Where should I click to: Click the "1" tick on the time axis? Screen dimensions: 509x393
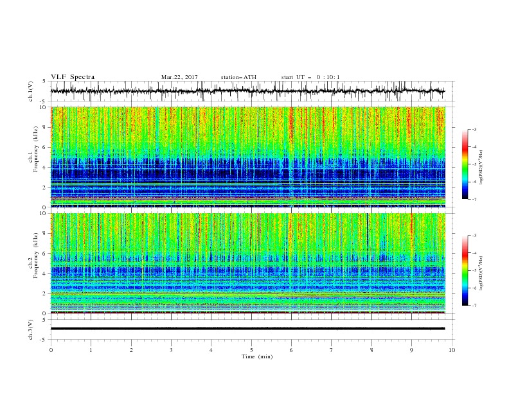(91, 350)
